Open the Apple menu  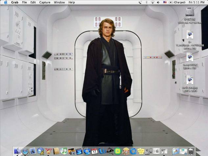(6, 2)
